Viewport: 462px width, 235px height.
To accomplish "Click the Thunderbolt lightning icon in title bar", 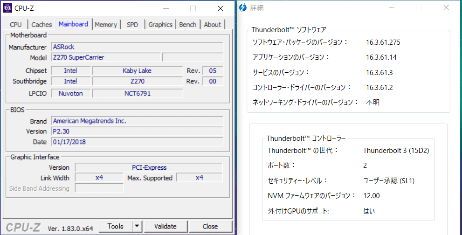I will pyautogui.click(x=243, y=8).
